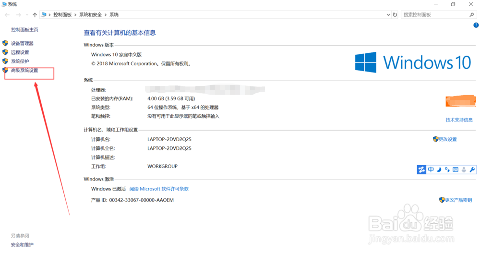Go to 控制面板主页 home
Image resolution: width=480 pixels, height=255 pixels.
[24, 30]
